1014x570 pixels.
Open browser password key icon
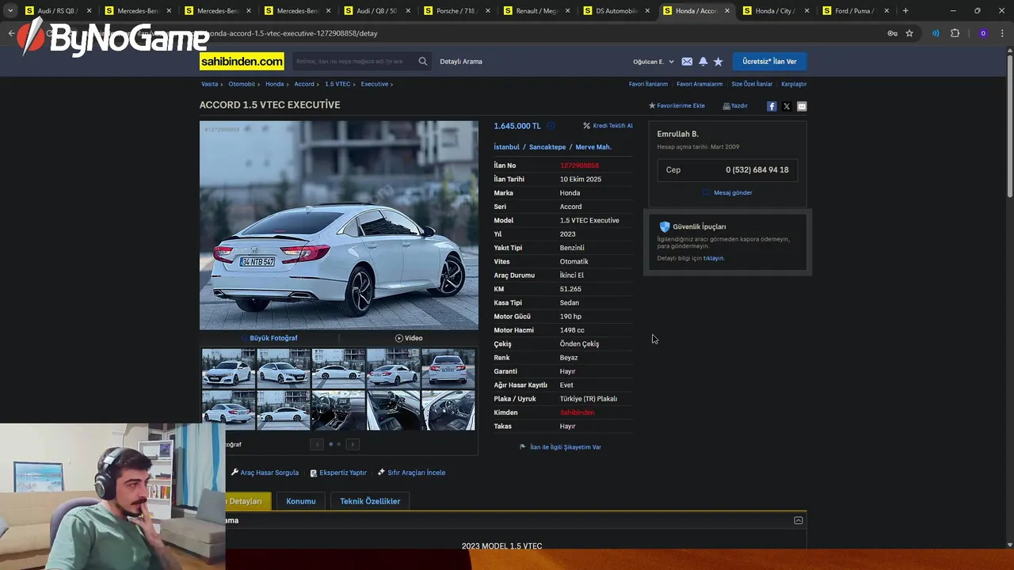(892, 33)
